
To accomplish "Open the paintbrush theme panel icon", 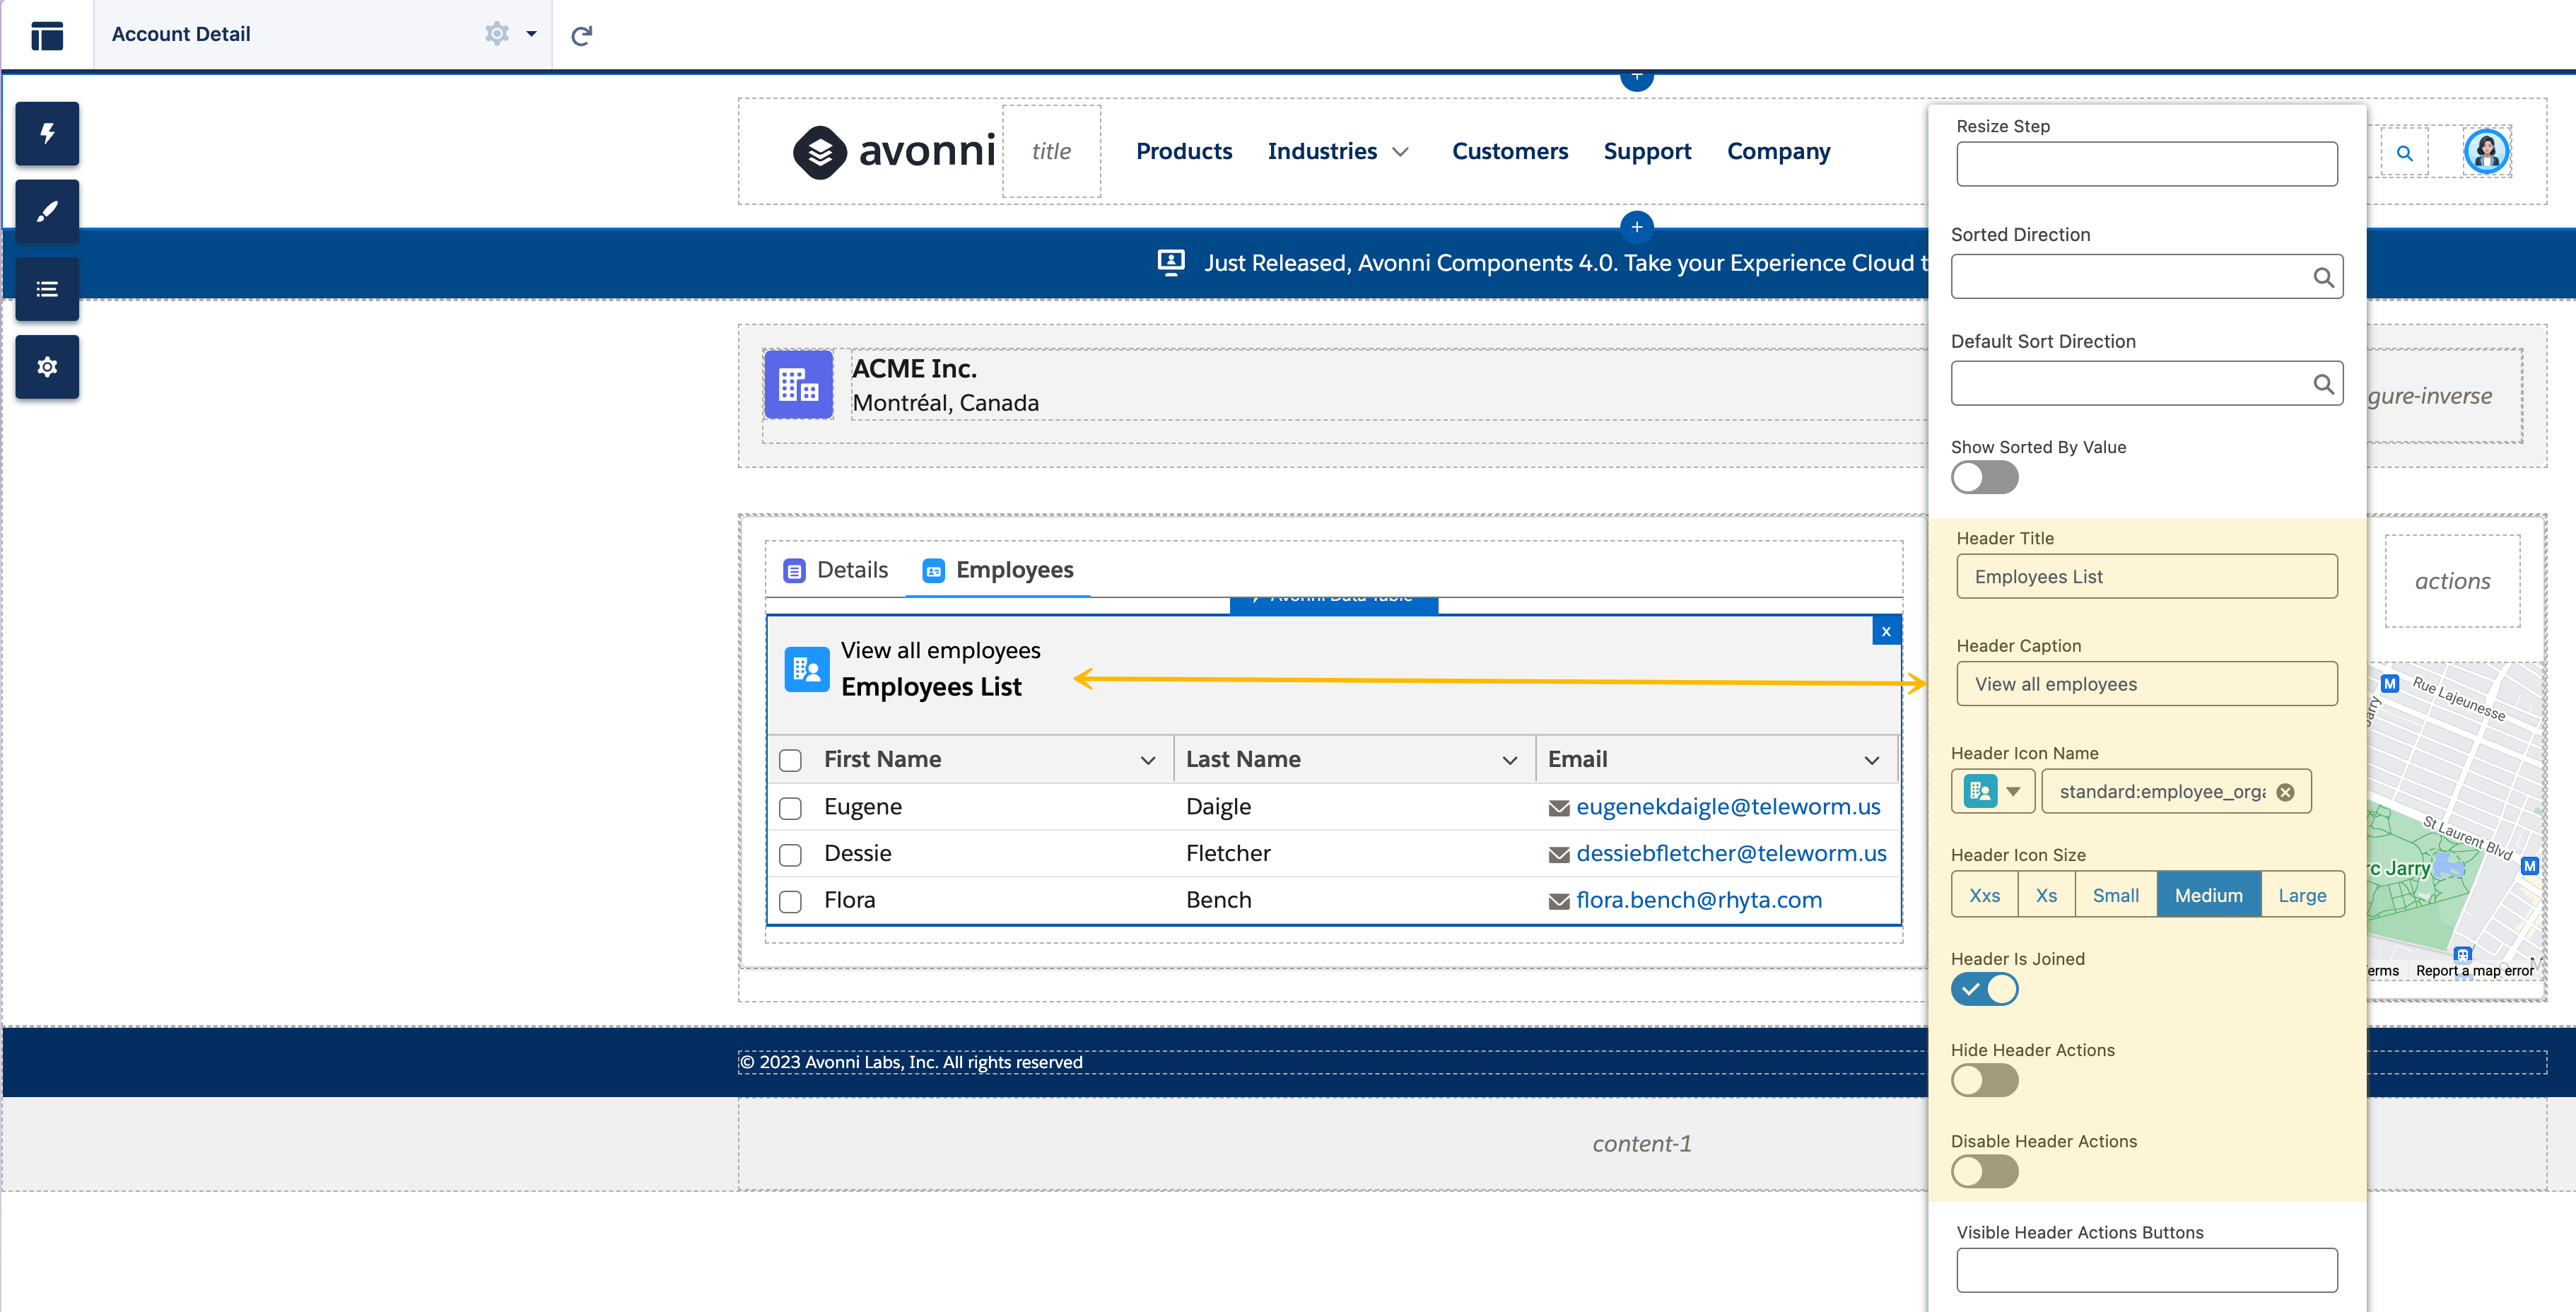I will pyautogui.click(x=47, y=211).
